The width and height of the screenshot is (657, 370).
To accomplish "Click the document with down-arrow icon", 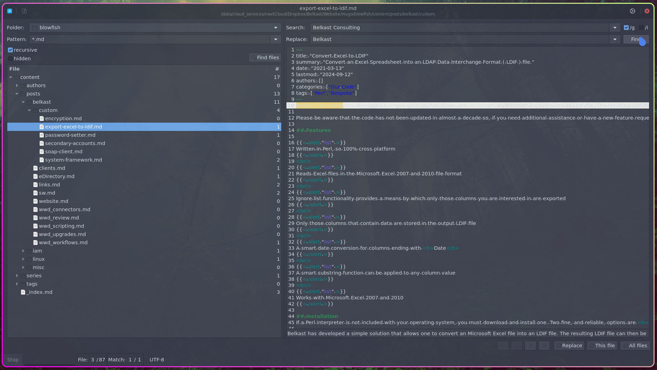I will [x=24, y=11].
